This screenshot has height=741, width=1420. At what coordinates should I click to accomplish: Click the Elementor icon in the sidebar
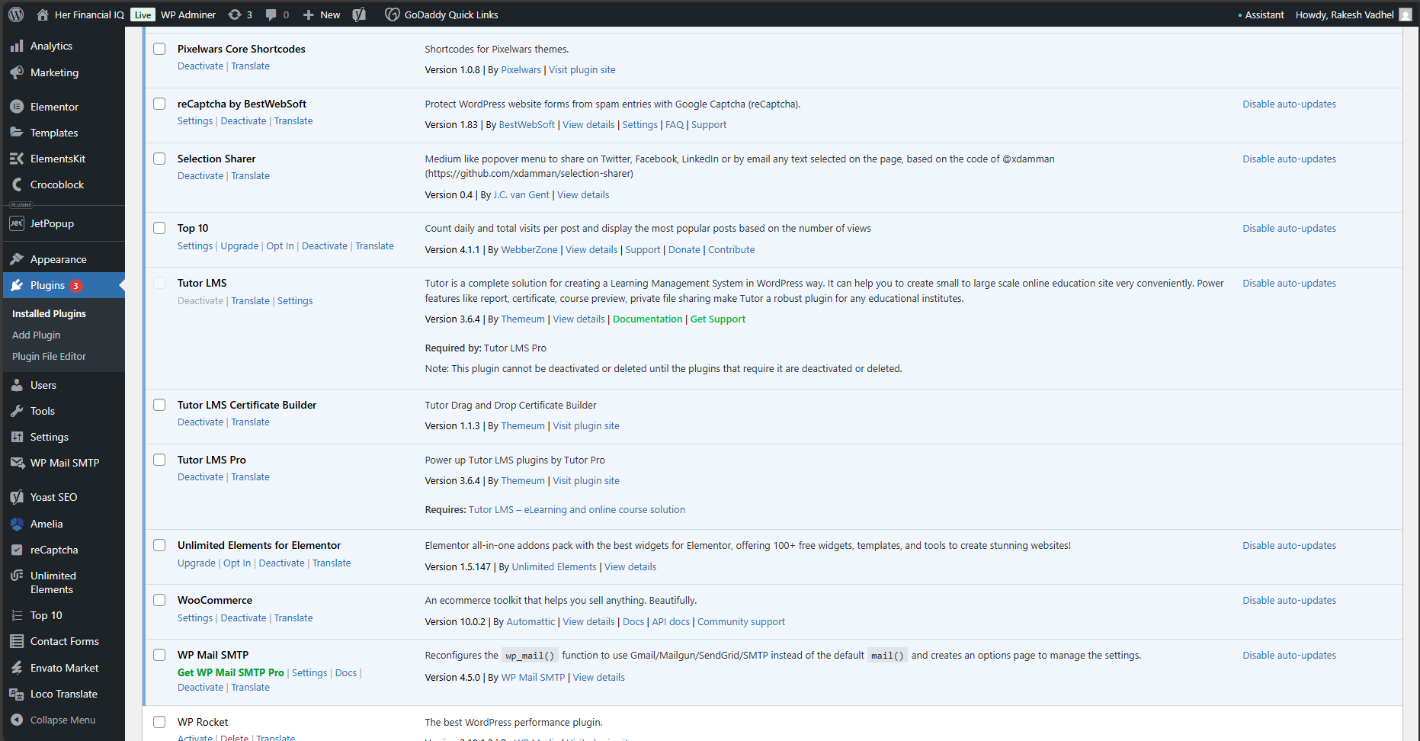pyautogui.click(x=17, y=107)
